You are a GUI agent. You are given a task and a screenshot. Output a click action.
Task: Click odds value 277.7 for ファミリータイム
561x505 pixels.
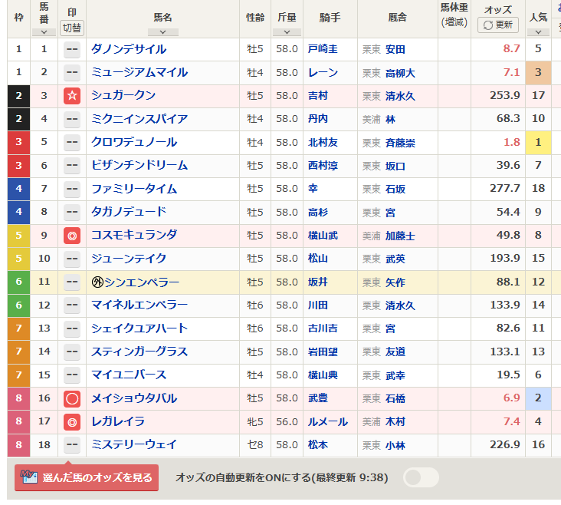pos(505,188)
